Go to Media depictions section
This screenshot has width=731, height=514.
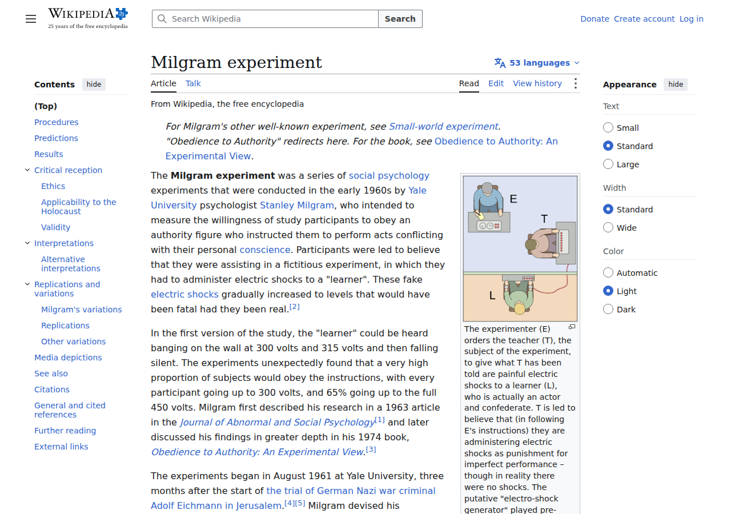[68, 358]
